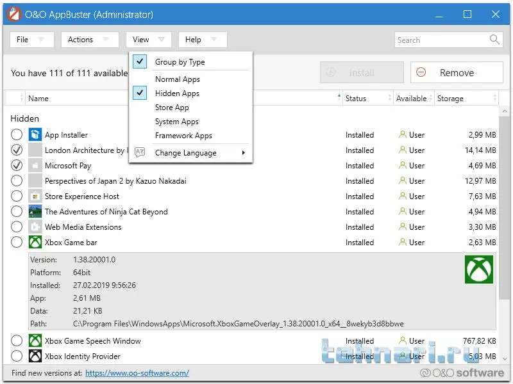Screen dimensions: 513x384
Task: Select Ninja Cat Beyond circle
Action: (x=17, y=211)
